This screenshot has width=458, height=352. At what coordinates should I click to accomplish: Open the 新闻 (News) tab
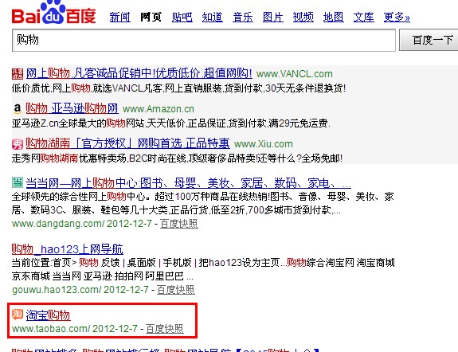coord(119,18)
